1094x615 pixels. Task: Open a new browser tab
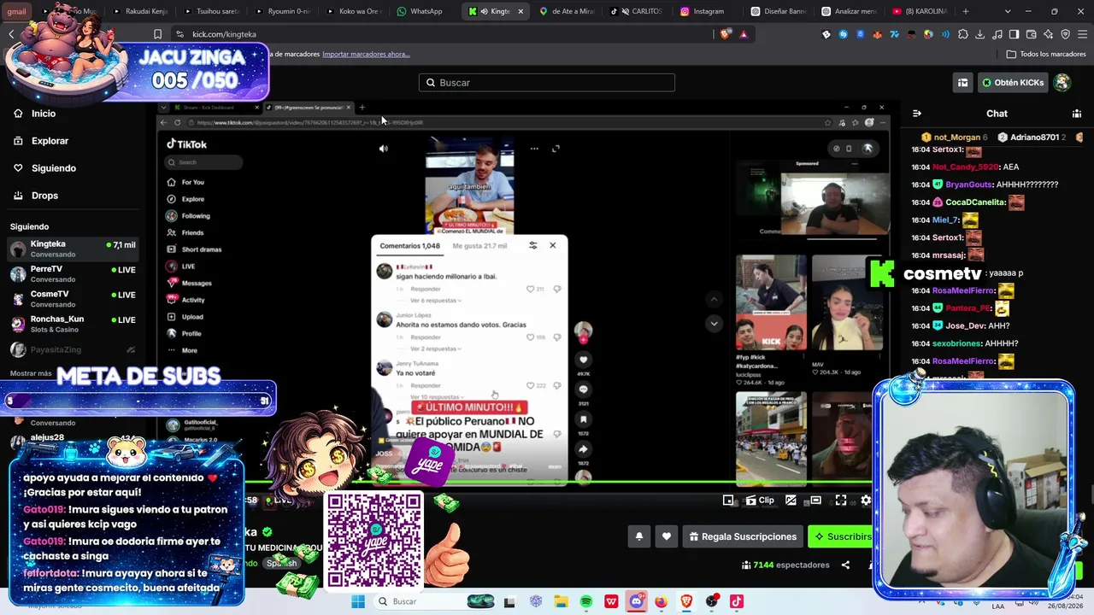coord(966,11)
